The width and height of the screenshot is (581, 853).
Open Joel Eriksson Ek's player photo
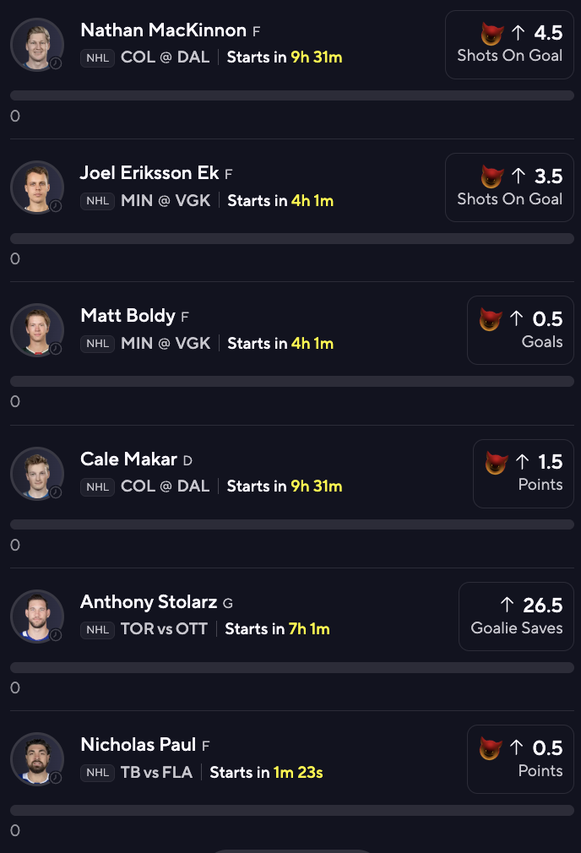(37, 187)
